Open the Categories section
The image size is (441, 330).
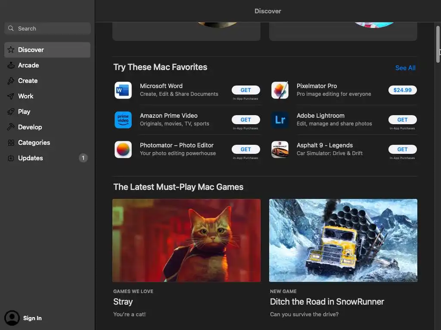(47, 143)
